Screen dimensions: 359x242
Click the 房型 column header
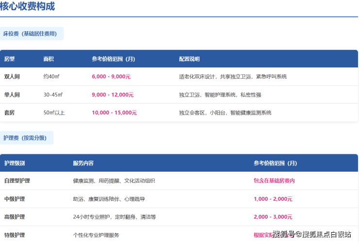pyautogui.click(x=10, y=59)
